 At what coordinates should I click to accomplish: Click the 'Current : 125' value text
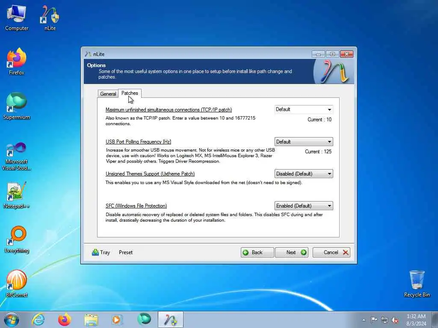pos(318,152)
